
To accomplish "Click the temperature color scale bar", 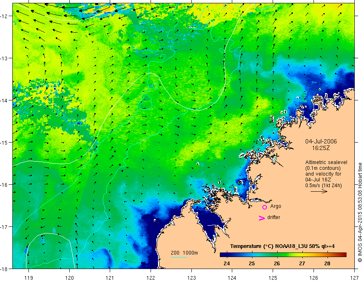I will tap(283, 255).
